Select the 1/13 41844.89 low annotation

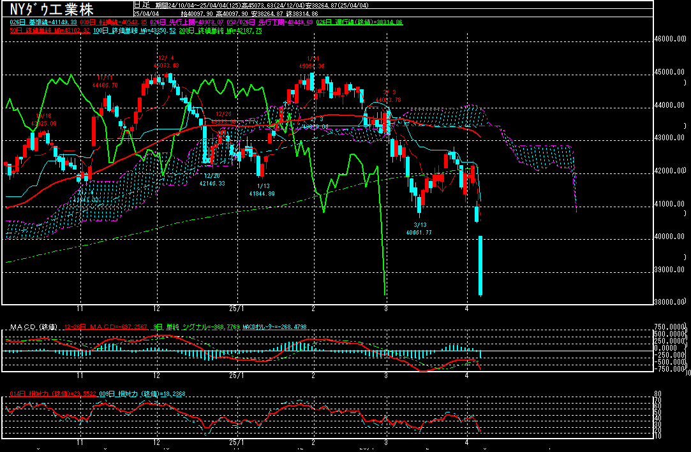(262, 190)
